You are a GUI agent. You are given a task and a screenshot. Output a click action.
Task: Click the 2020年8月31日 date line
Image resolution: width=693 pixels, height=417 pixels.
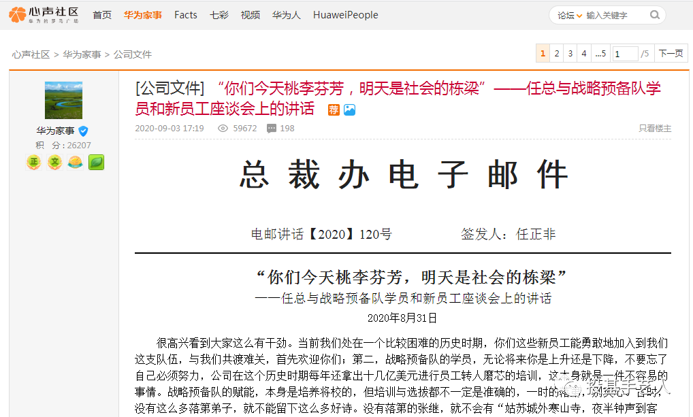pos(402,318)
